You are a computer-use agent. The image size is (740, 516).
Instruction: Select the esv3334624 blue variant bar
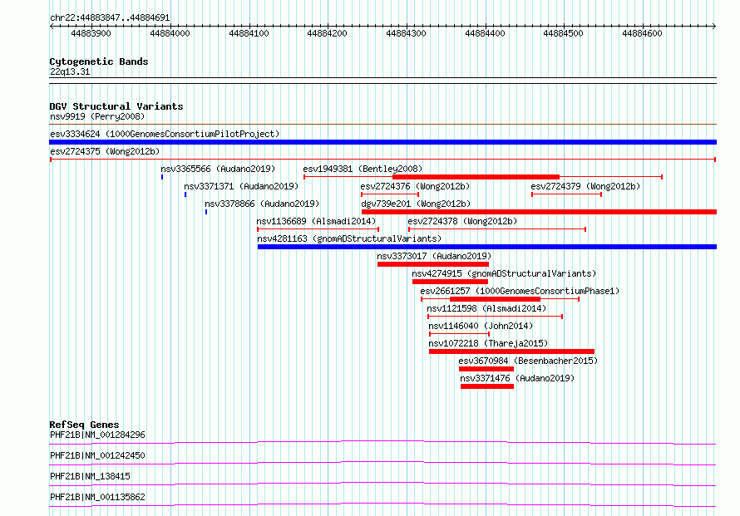coord(382,142)
